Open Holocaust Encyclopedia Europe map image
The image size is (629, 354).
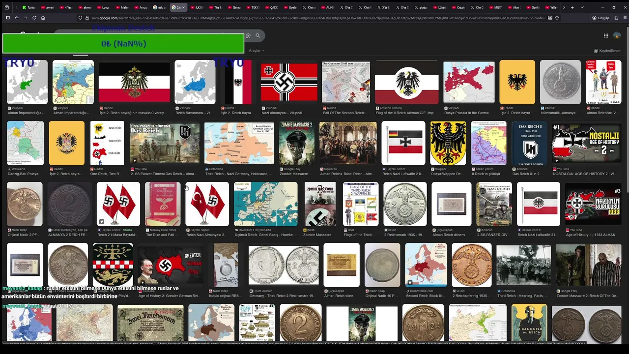coord(265,204)
